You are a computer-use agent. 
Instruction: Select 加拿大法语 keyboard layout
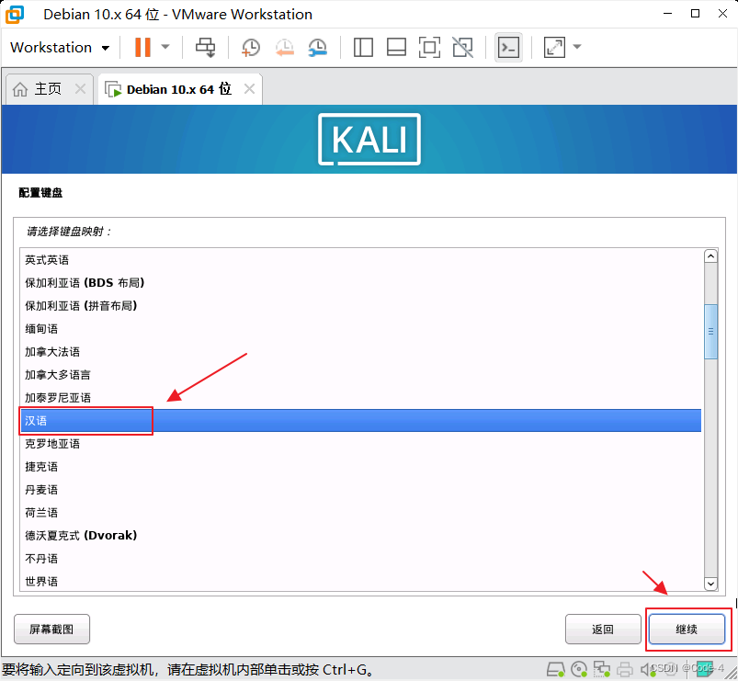360,352
